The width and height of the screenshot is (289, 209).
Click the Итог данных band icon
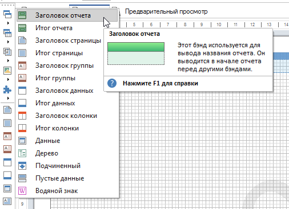(22, 103)
